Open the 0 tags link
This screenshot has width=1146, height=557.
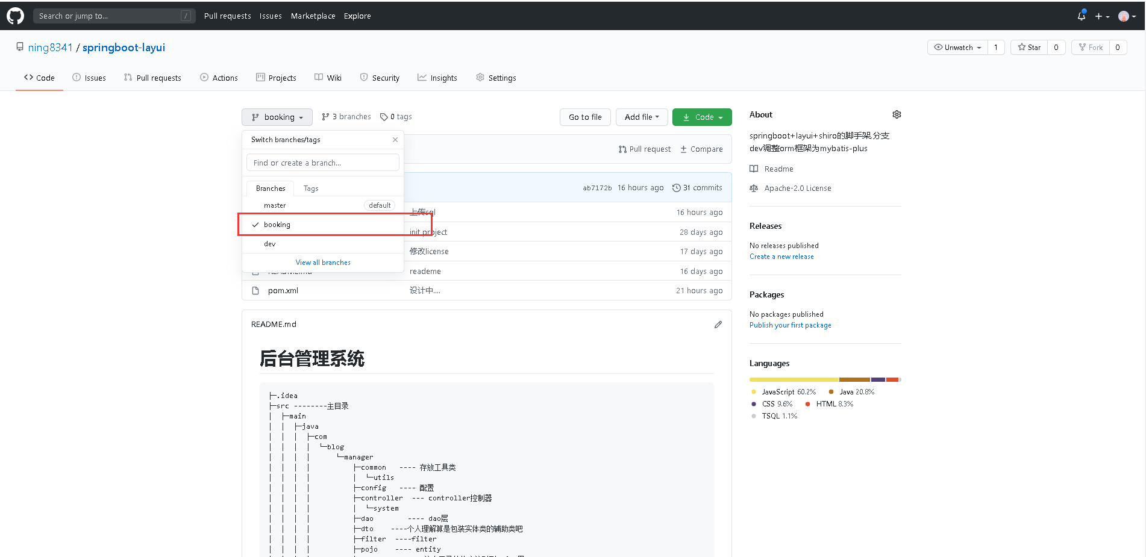coord(395,116)
